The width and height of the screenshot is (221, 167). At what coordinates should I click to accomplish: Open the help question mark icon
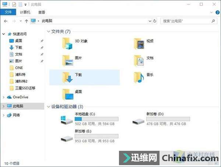click(217, 13)
